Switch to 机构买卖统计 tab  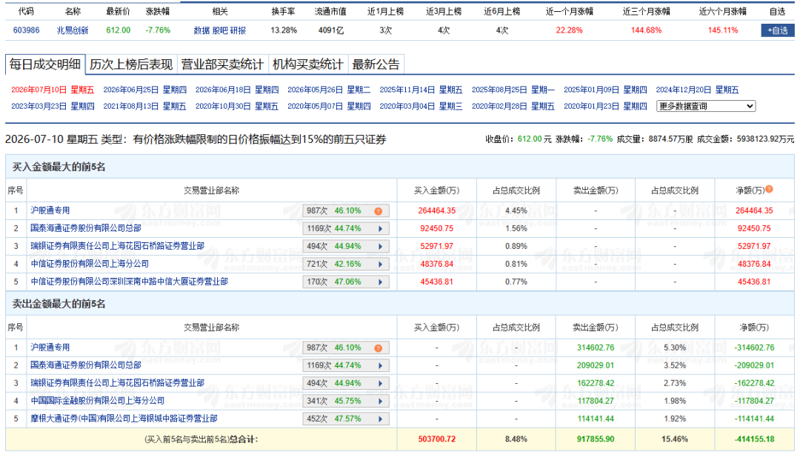pos(307,64)
